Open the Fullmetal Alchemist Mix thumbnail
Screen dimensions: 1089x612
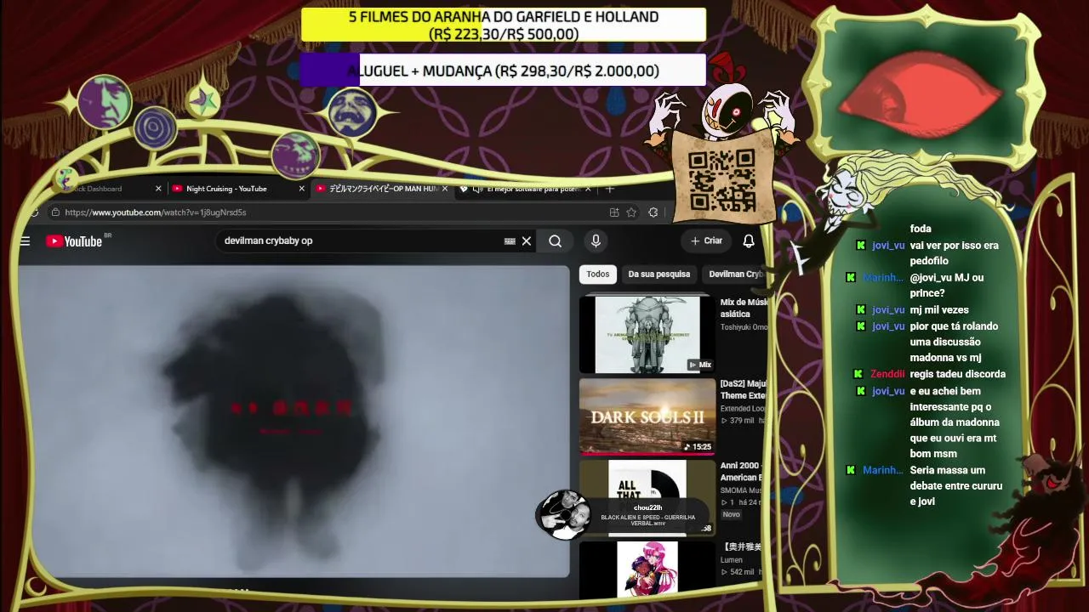coord(647,334)
